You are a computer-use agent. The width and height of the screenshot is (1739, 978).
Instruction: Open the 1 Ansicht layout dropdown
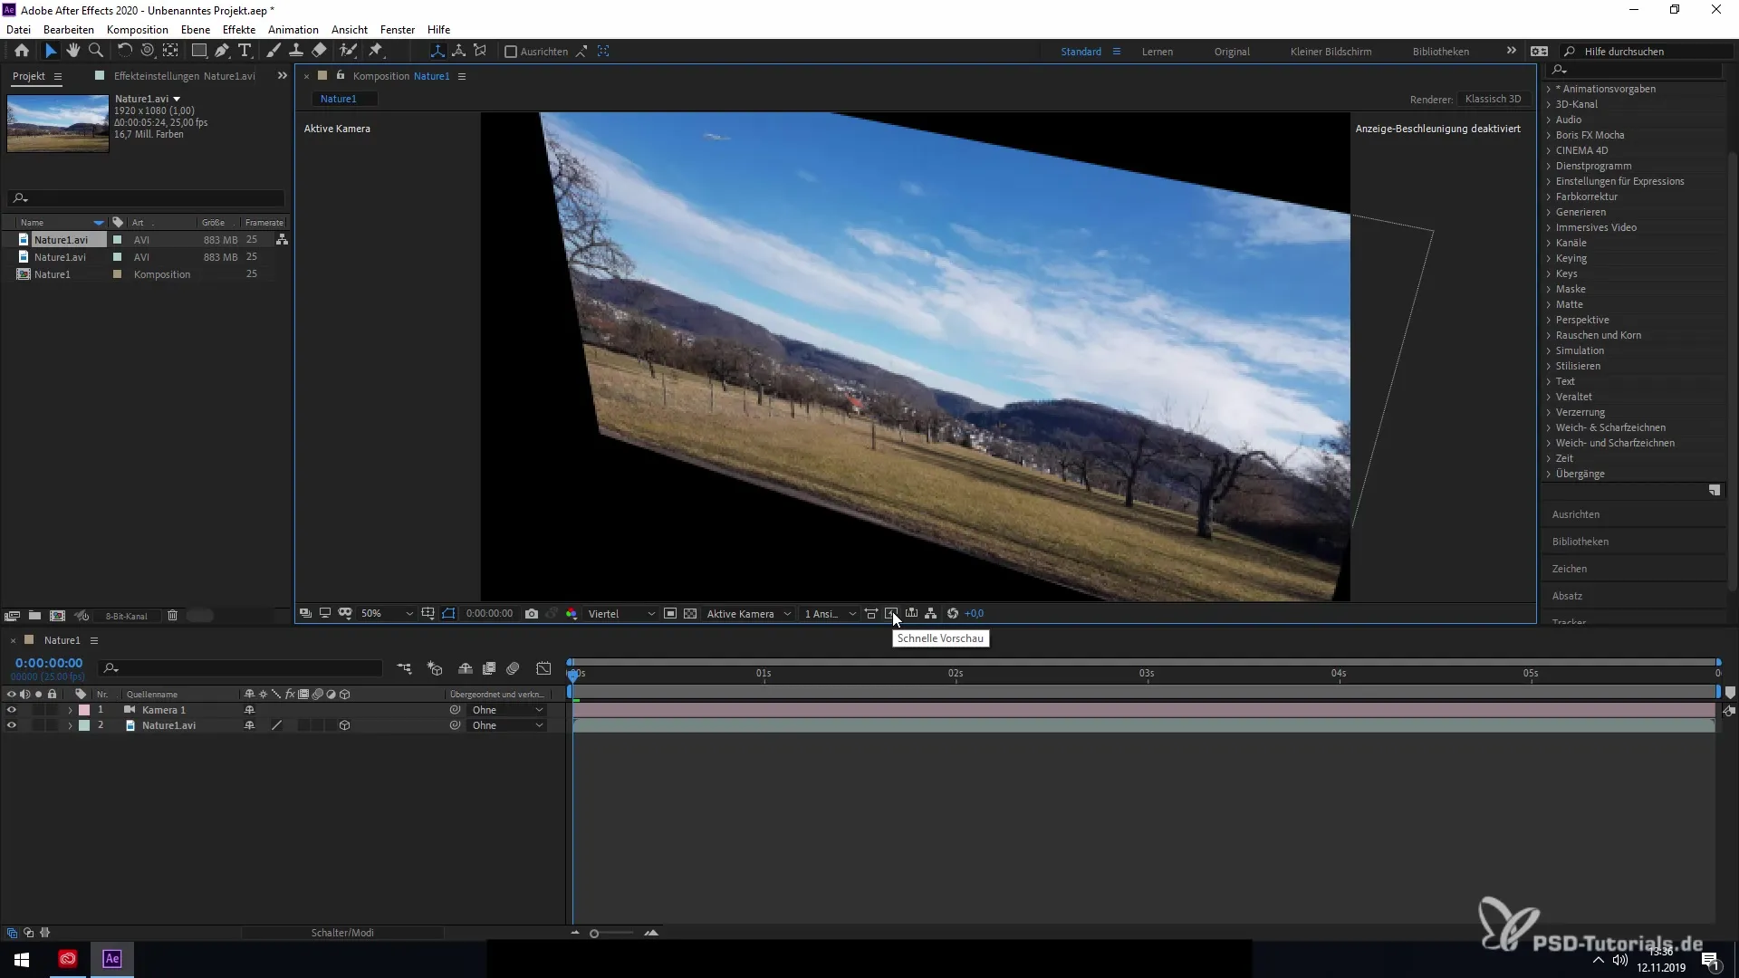(x=830, y=614)
